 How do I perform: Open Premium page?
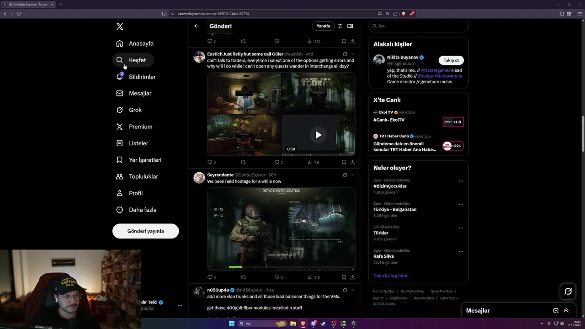[134, 127]
